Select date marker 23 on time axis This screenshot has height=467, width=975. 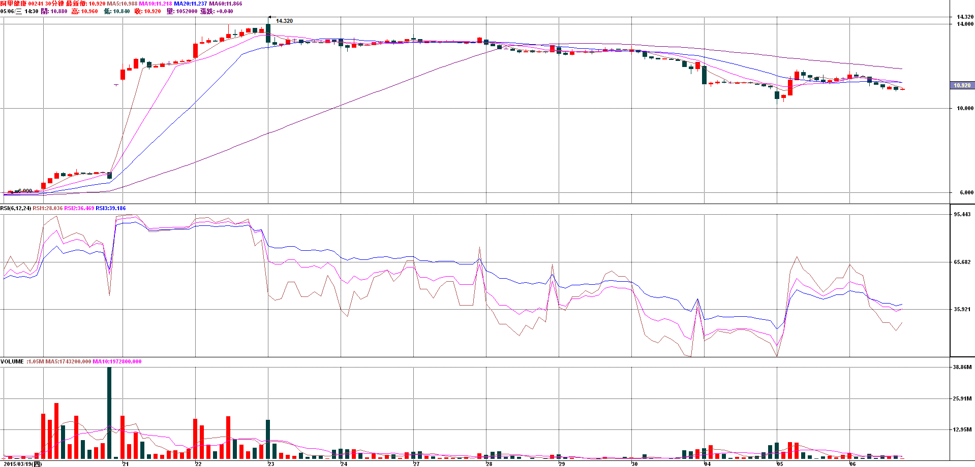[270, 463]
